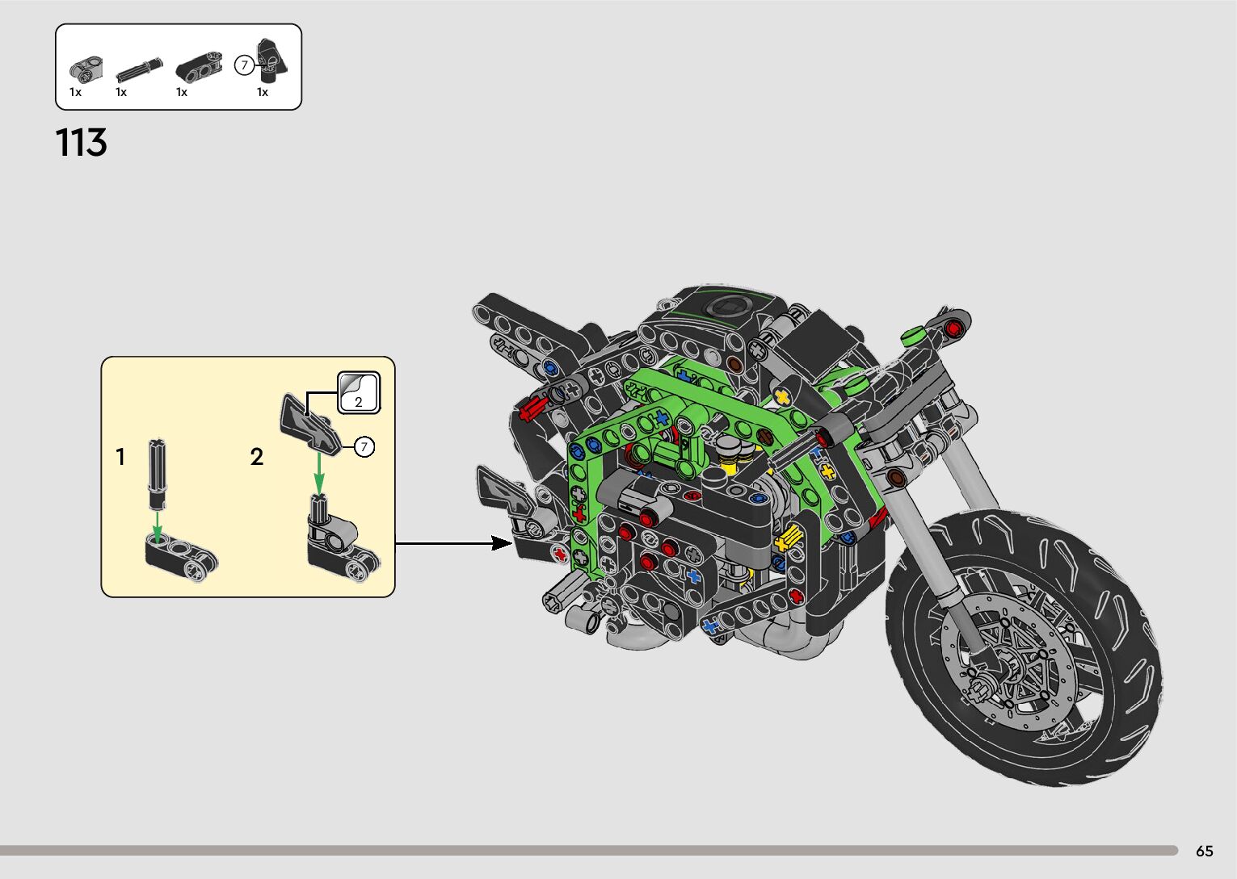Click the green arrow in sub-step 1

158,522
